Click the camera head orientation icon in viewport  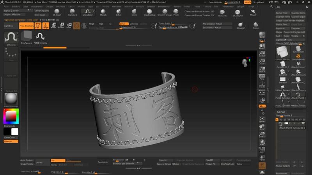(245, 63)
